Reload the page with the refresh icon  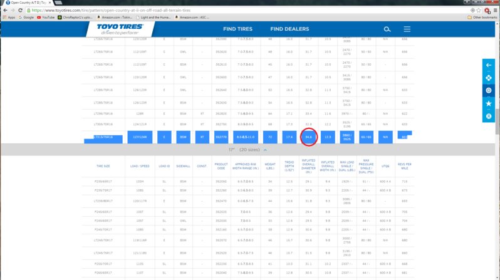(21, 10)
